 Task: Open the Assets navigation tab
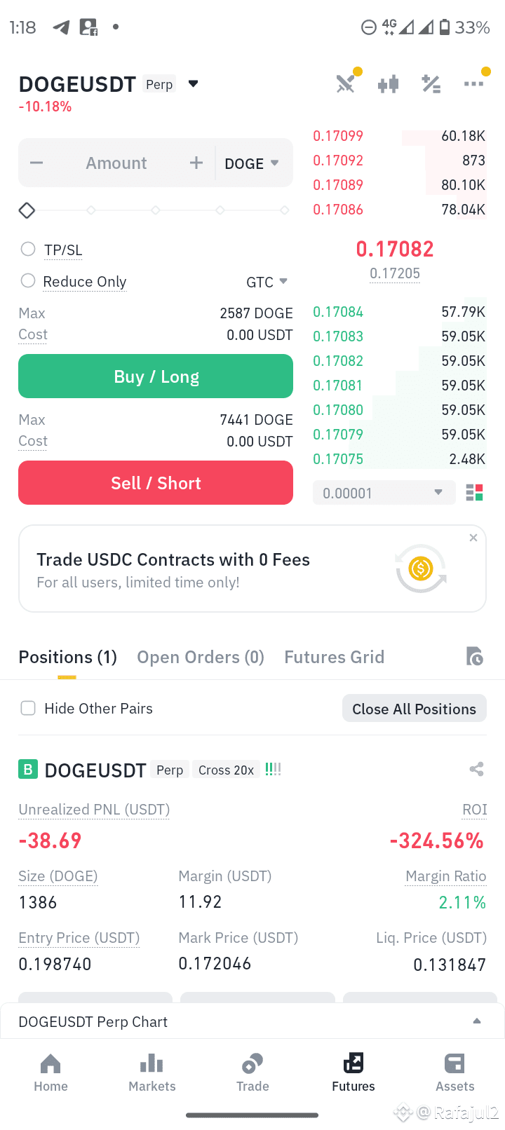454,1073
